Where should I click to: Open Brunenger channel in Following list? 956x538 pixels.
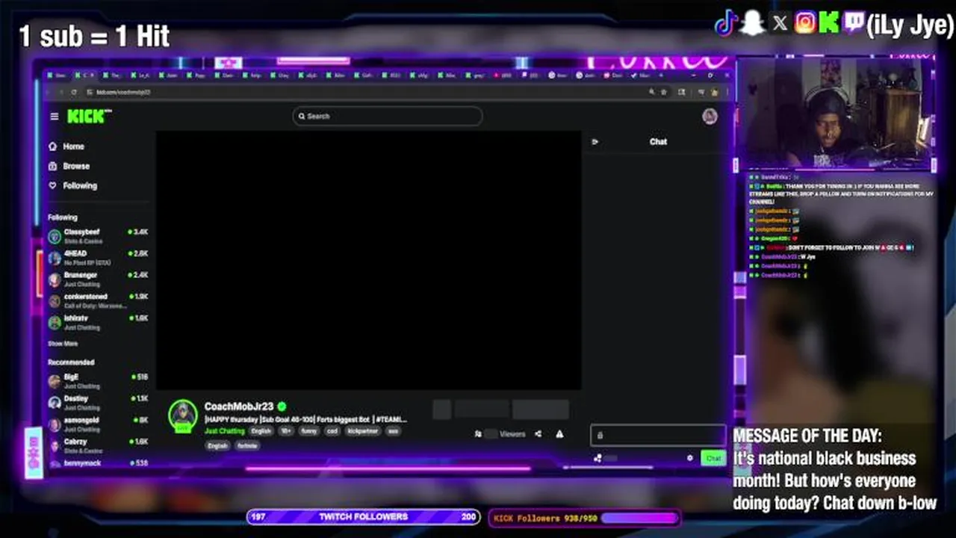tap(99, 279)
